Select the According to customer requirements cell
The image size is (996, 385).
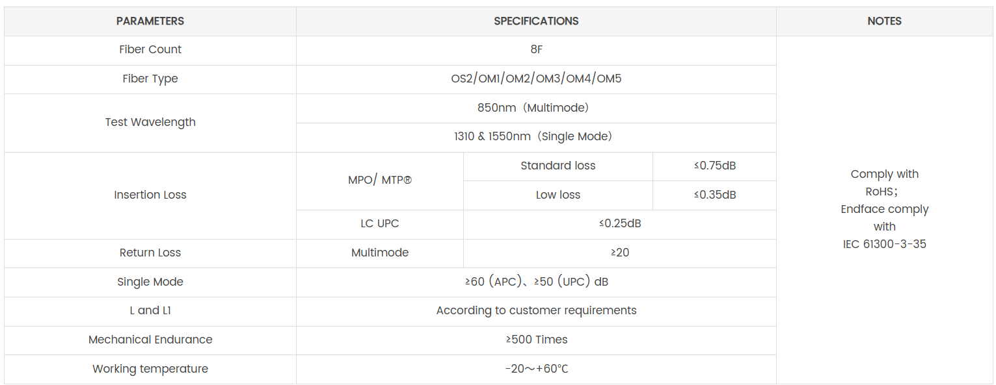tap(536, 311)
